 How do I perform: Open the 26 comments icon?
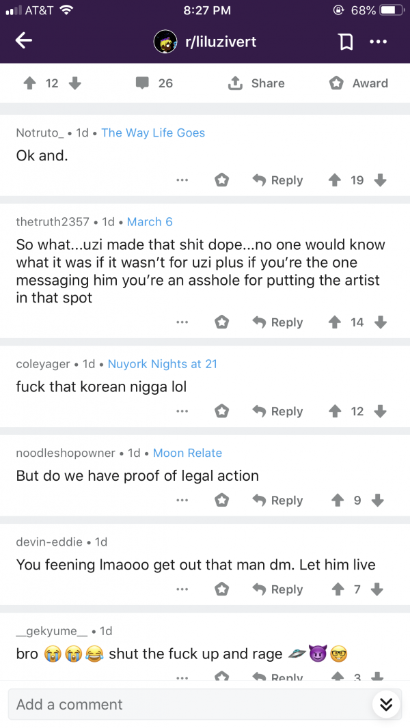tap(142, 83)
